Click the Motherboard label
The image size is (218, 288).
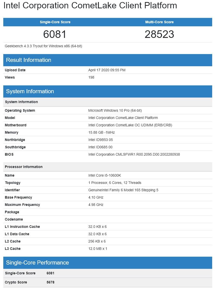(16, 125)
